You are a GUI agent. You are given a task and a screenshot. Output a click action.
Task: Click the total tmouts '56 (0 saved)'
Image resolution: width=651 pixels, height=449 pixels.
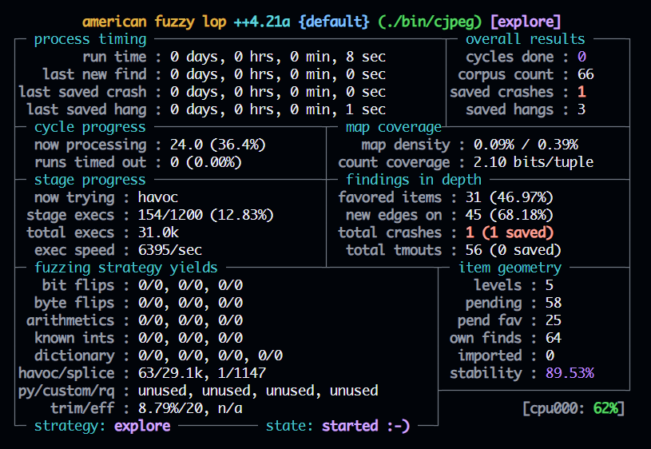[x=514, y=250]
